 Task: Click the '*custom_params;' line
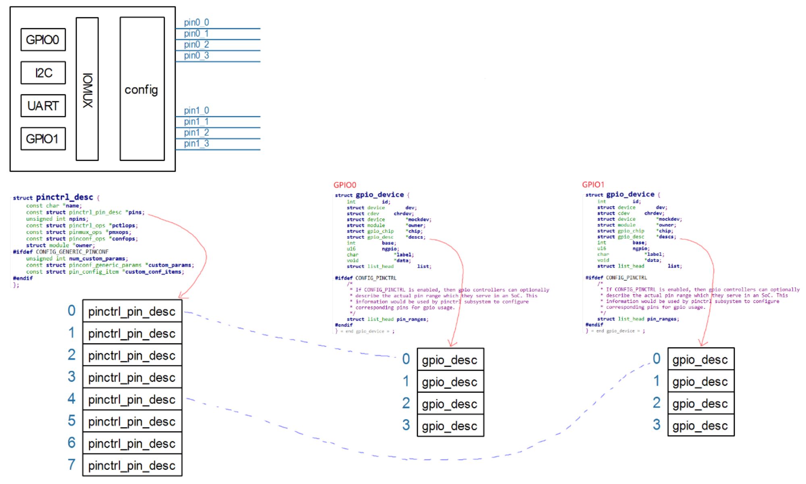tap(110, 265)
